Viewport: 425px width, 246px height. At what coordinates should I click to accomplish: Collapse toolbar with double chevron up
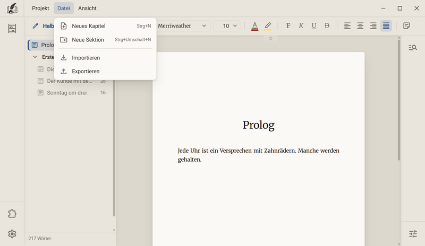click(270, 39)
